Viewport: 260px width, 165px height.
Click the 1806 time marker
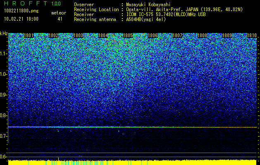click(x=153, y=35)
